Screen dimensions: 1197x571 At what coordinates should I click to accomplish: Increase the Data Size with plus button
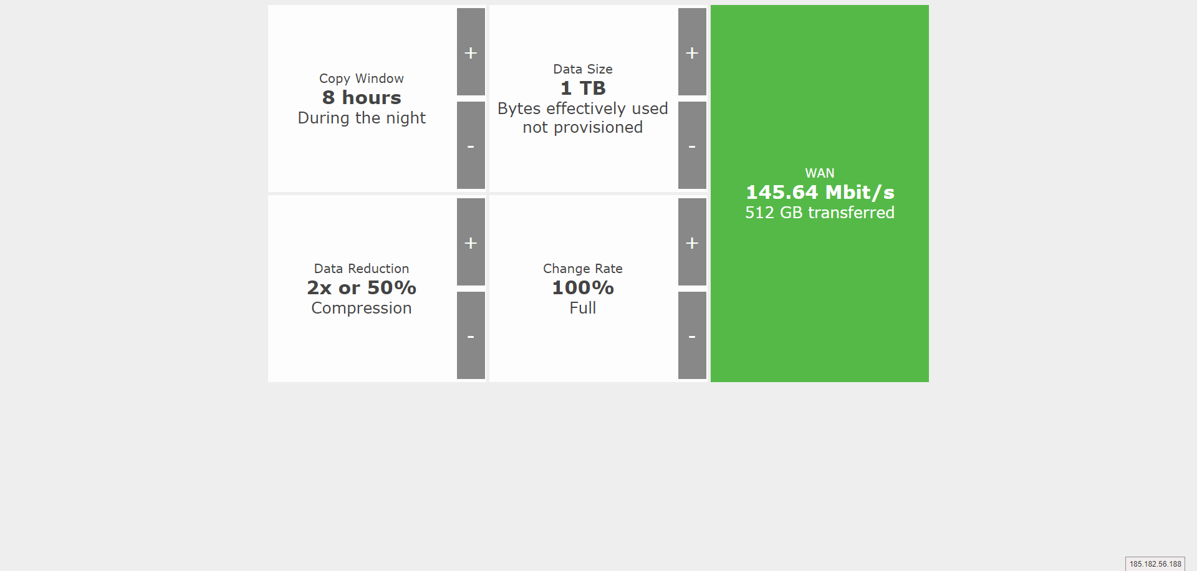(692, 52)
